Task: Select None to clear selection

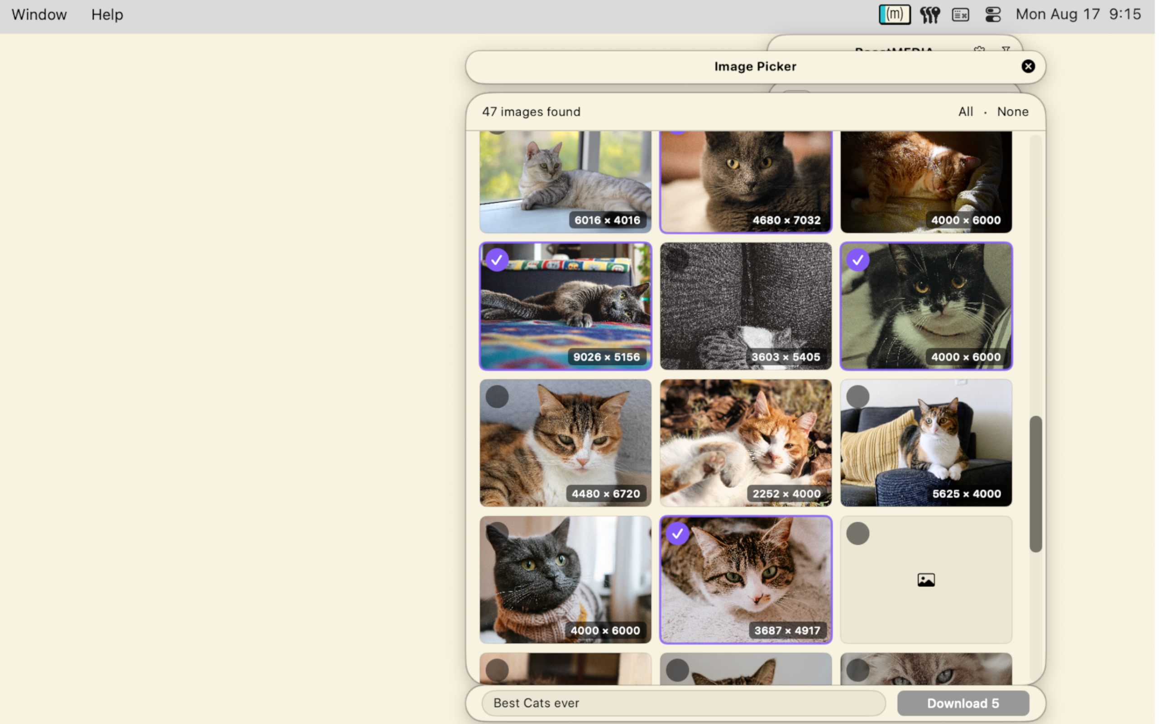Action: pyautogui.click(x=1012, y=112)
